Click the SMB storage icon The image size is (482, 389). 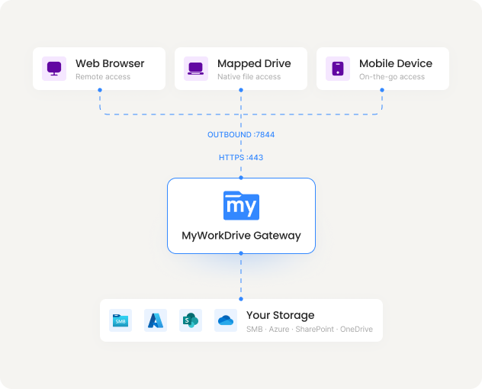120,320
